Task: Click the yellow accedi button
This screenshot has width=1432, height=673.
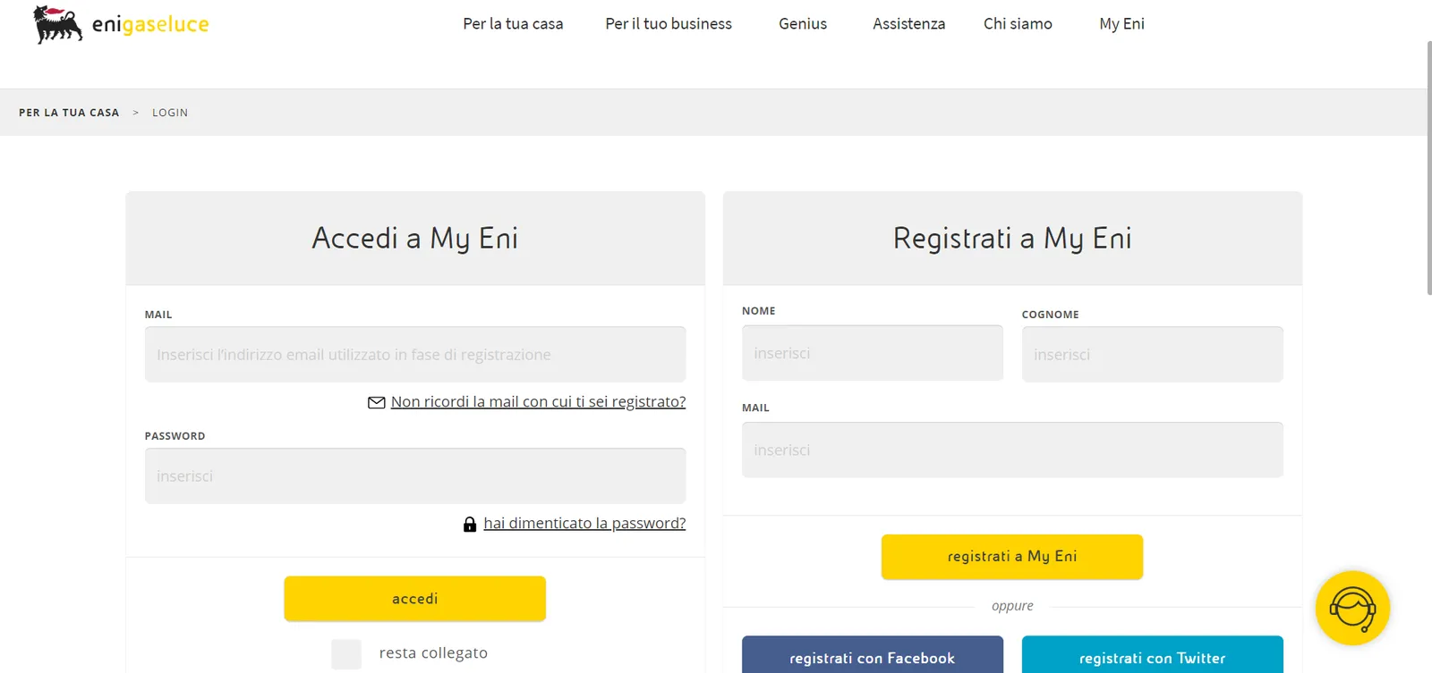Action: (x=415, y=599)
